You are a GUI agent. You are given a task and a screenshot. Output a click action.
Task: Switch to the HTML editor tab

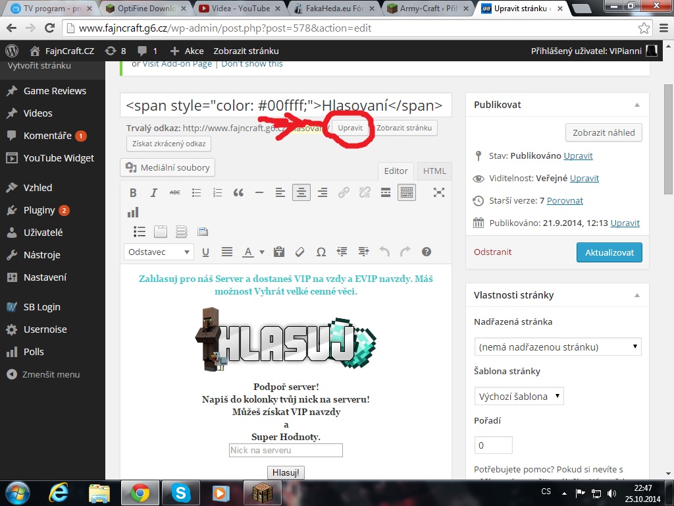tap(434, 171)
